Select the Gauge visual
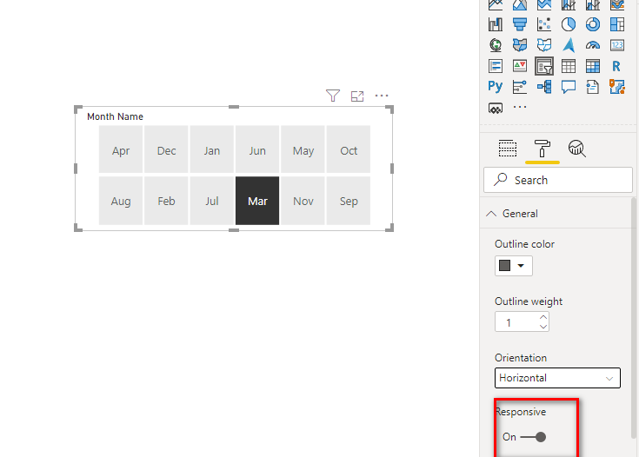The height and width of the screenshot is (457, 639). tap(593, 45)
